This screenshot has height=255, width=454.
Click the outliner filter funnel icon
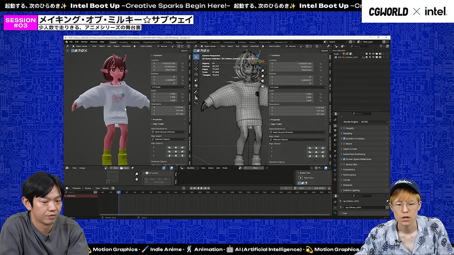coord(382,46)
